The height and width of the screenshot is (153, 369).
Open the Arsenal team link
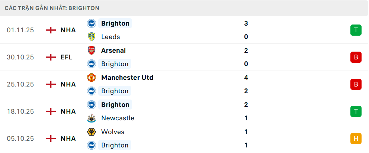[x=113, y=51]
